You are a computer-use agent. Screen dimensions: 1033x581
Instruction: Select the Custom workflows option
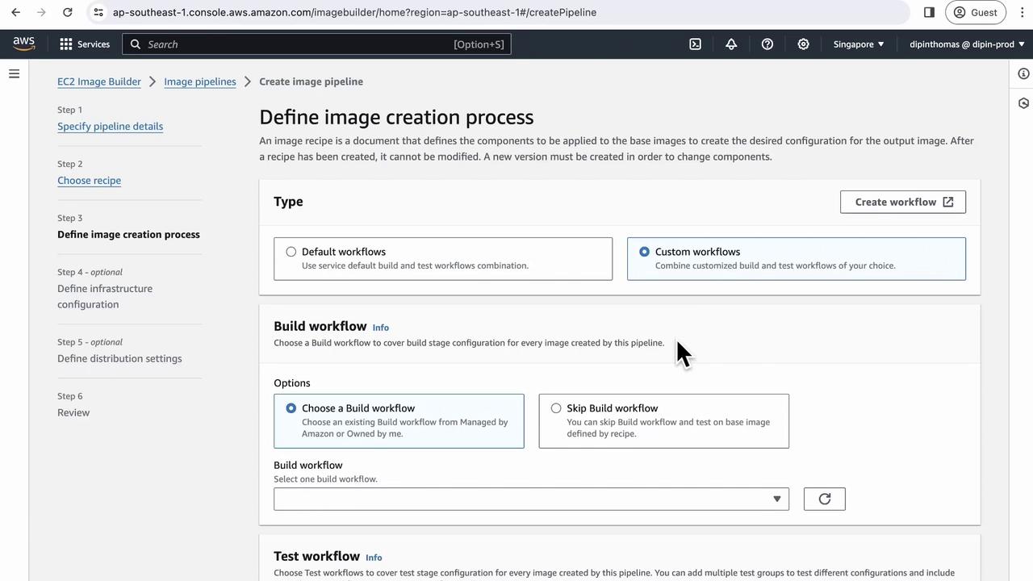tap(644, 252)
